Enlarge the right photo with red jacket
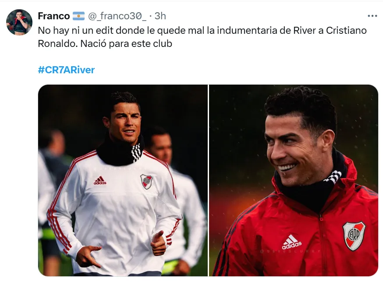Screen dimensions: 383x282 294,180
